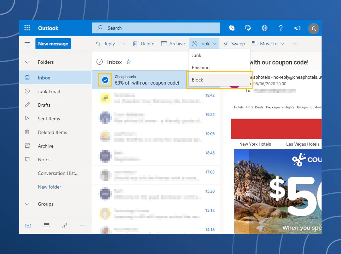Open the Hotels link in email
Viewport: 341px width, 254px height.
[x=239, y=107]
